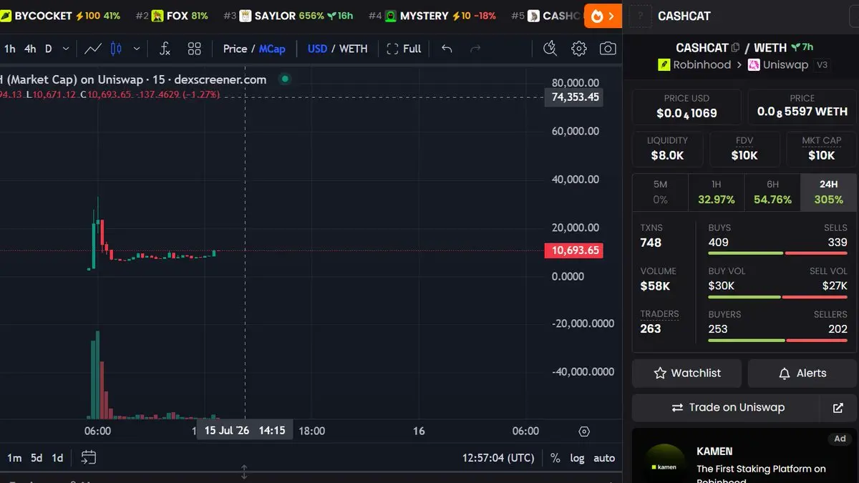859x483 pixels.
Task: Toggle Full screen chart mode
Action: tap(404, 49)
